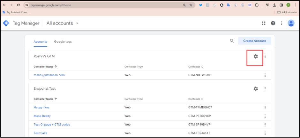Image resolution: width=300 pixels, height=138 pixels.
Task: Open options menu for Test Salla container
Action: (x=265, y=133)
